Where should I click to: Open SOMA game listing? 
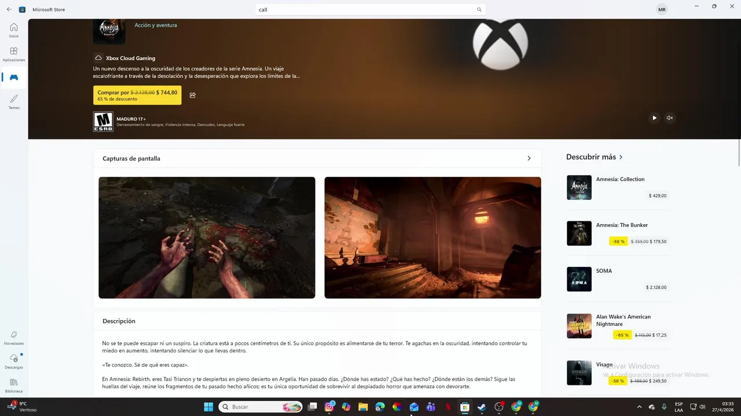618,279
